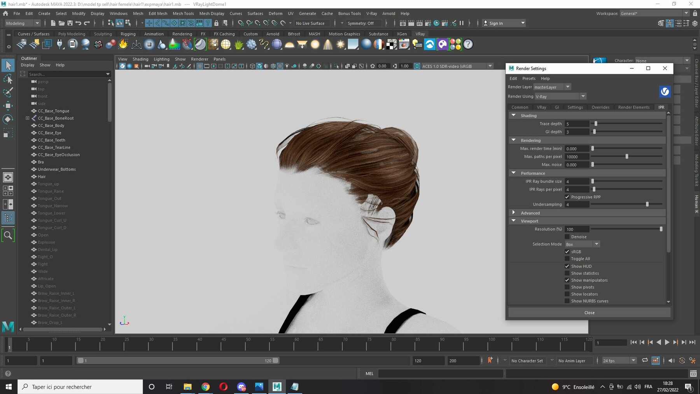The image size is (700, 394).
Task: Click the Undo arrow icon
Action: 79,23
